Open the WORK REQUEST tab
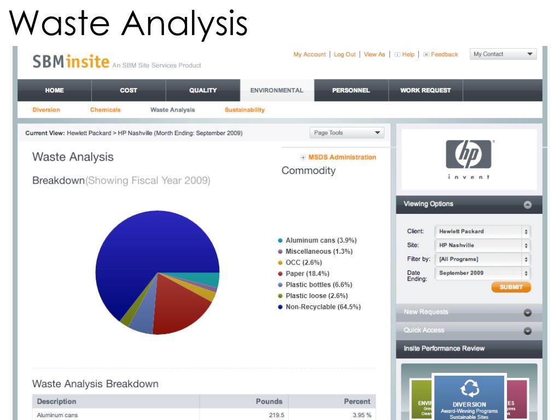560x420 pixels. tap(425, 90)
